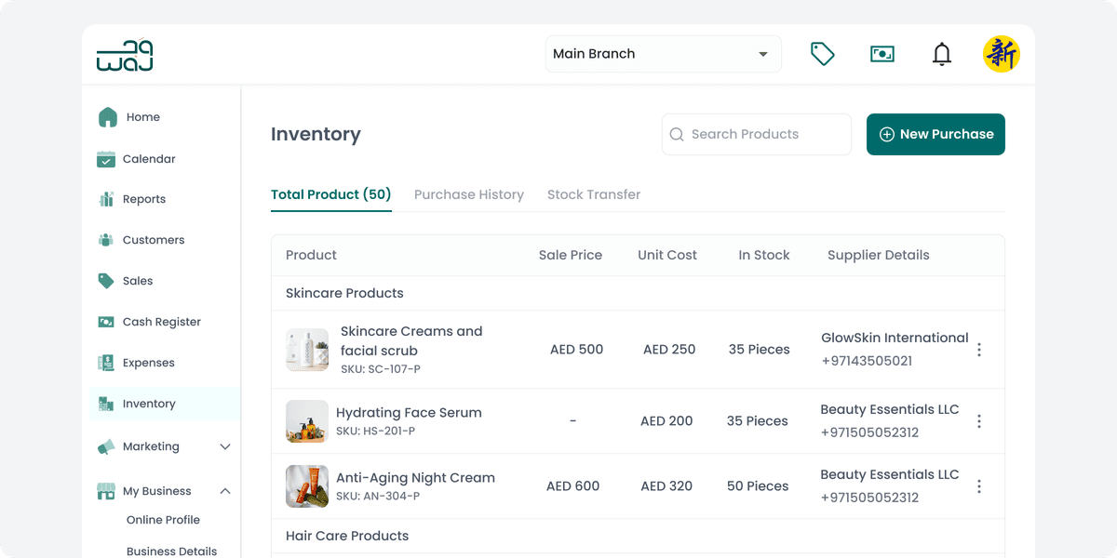
Task: Click the cash/payment icon in the top bar
Action: coord(882,54)
